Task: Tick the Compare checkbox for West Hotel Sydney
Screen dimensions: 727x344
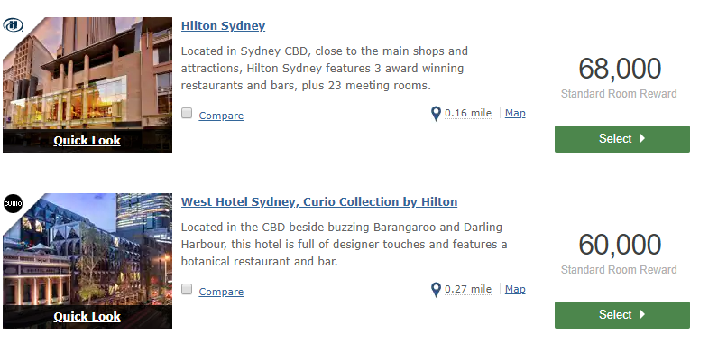Action: point(187,289)
